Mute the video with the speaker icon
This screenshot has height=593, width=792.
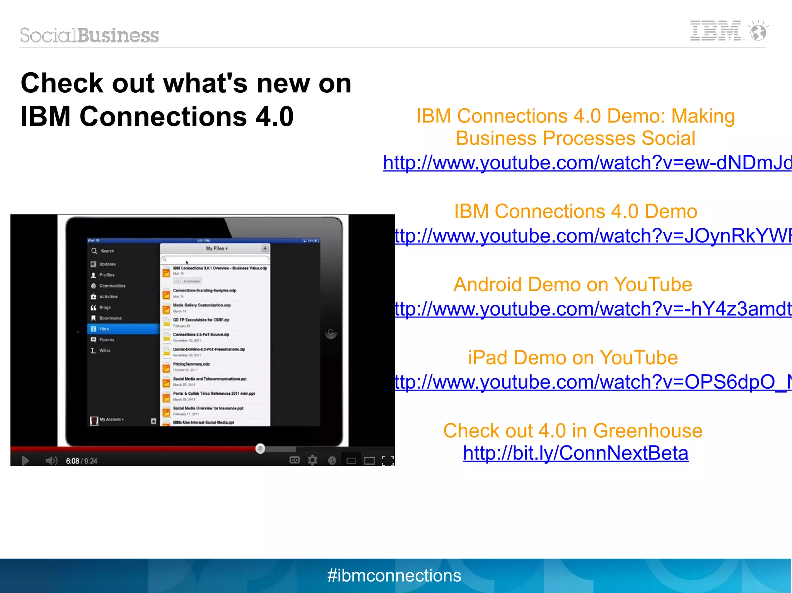tap(51, 460)
